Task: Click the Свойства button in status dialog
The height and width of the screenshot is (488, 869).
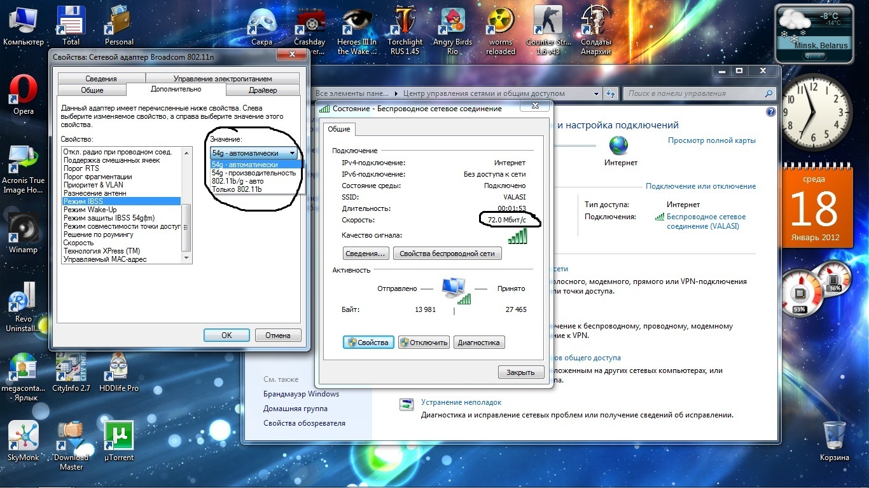Action: 368,342
